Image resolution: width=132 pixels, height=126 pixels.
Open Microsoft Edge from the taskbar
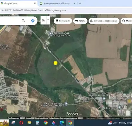(x=62, y=123)
